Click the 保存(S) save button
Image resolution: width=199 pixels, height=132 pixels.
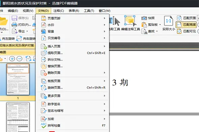point(20,18)
